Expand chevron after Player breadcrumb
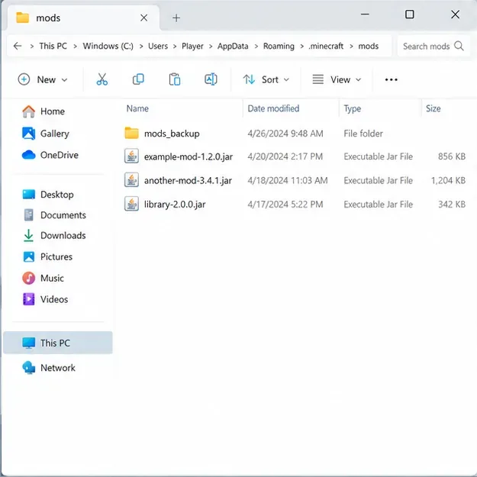The image size is (477, 477). 211,47
